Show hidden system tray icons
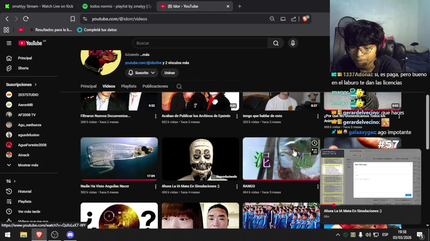The image size is (430, 241). (338, 235)
